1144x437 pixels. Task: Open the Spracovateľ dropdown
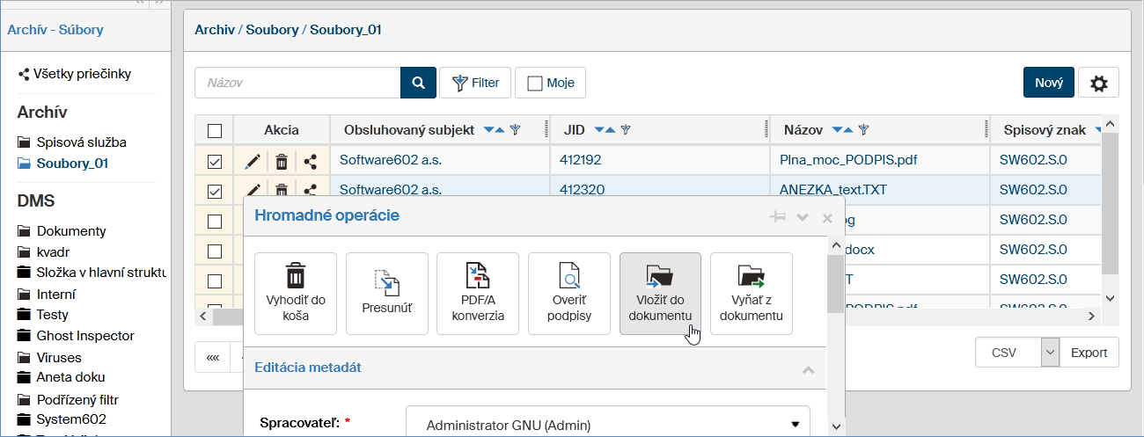coord(607,425)
